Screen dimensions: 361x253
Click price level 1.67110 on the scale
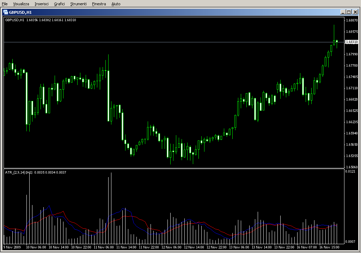pyautogui.click(x=352, y=88)
